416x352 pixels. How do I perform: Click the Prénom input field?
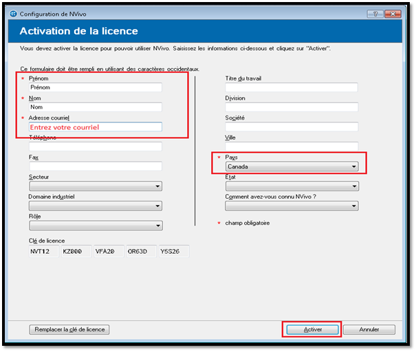[x=95, y=87]
